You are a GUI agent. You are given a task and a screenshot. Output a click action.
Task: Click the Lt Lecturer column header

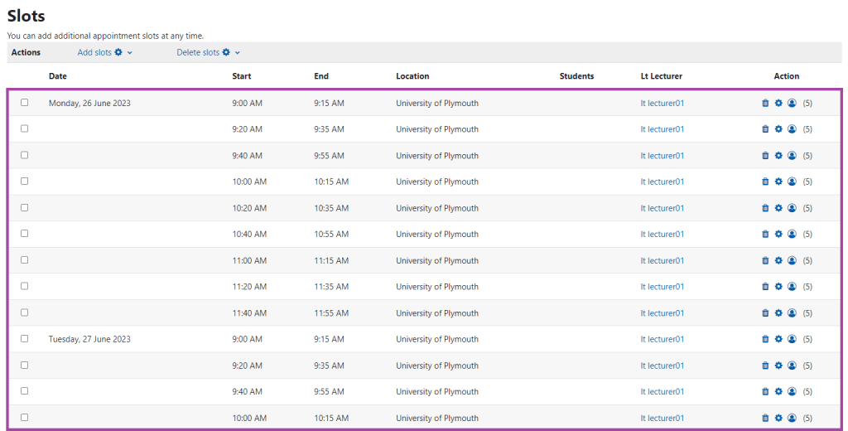pyautogui.click(x=662, y=75)
